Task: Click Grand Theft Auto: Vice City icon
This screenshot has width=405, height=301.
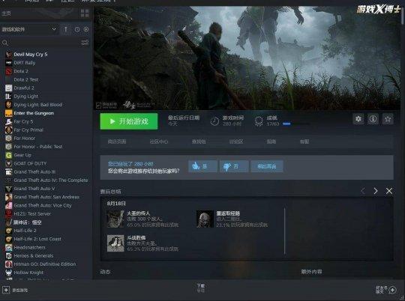Action: pyautogui.click(x=9, y=206)
